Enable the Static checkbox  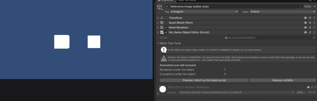pyautogui.click(x=302, y=6)
